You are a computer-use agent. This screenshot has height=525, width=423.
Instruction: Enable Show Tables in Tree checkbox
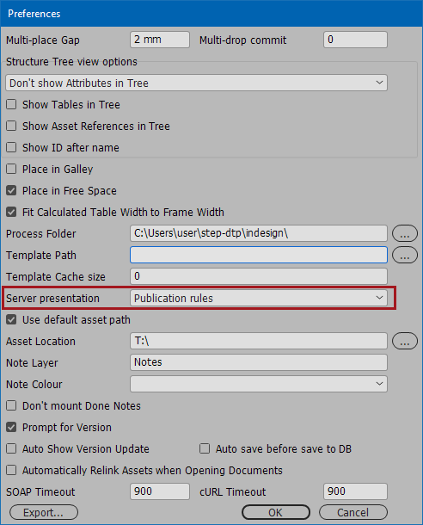click(11, 104)
